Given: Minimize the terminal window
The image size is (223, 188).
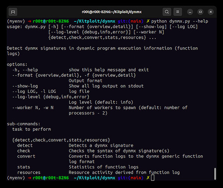Looking at the screenshot, I should pos(190,12).
